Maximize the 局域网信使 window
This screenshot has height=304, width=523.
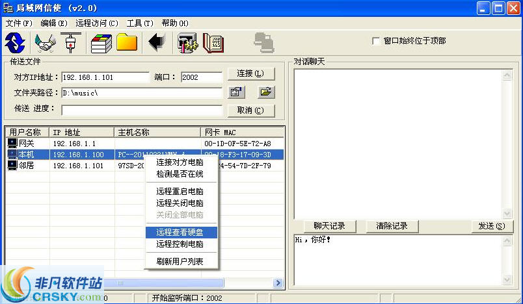(x=498, y=8)
